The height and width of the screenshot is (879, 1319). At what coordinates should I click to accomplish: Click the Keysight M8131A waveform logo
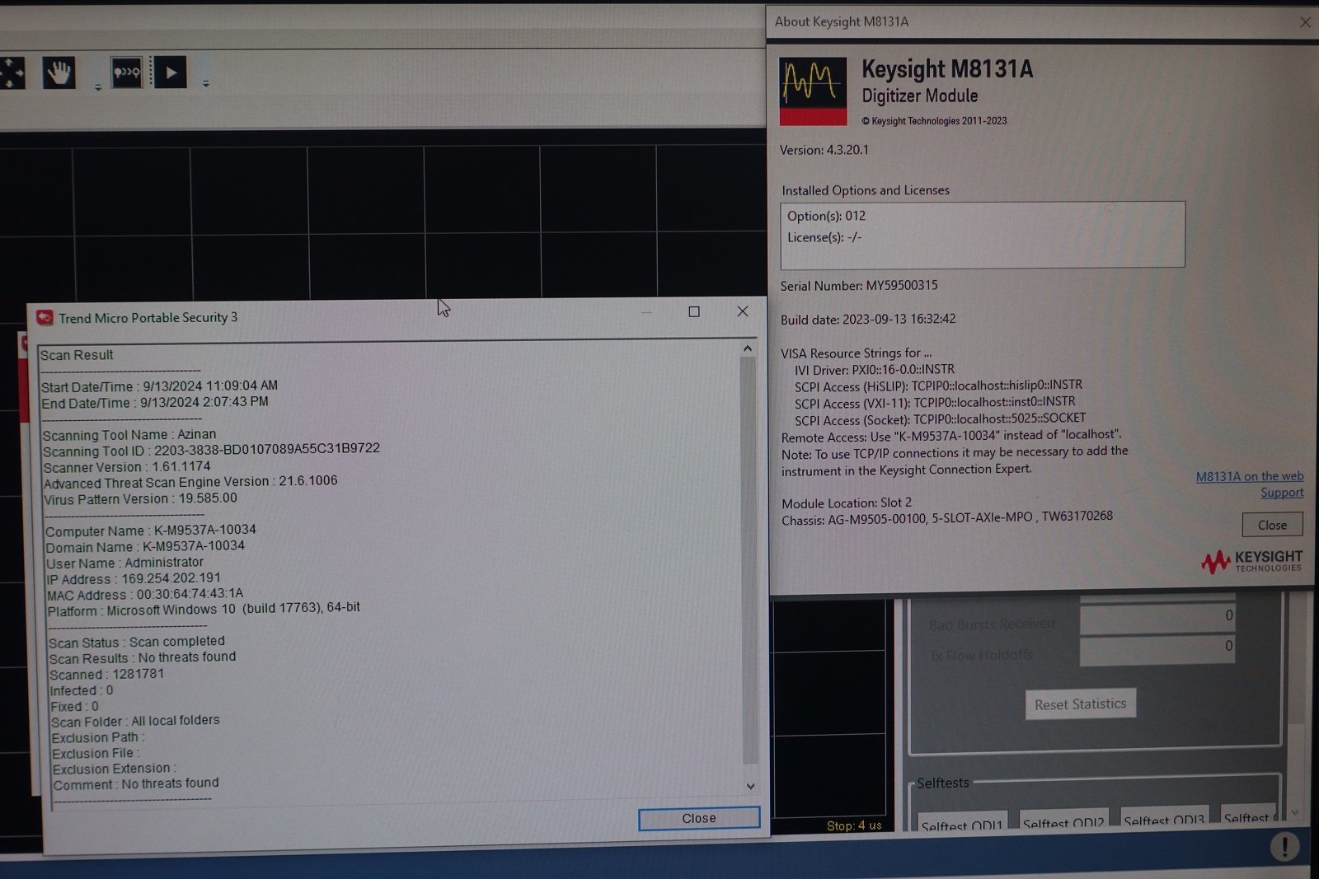(x=813, y=91)
